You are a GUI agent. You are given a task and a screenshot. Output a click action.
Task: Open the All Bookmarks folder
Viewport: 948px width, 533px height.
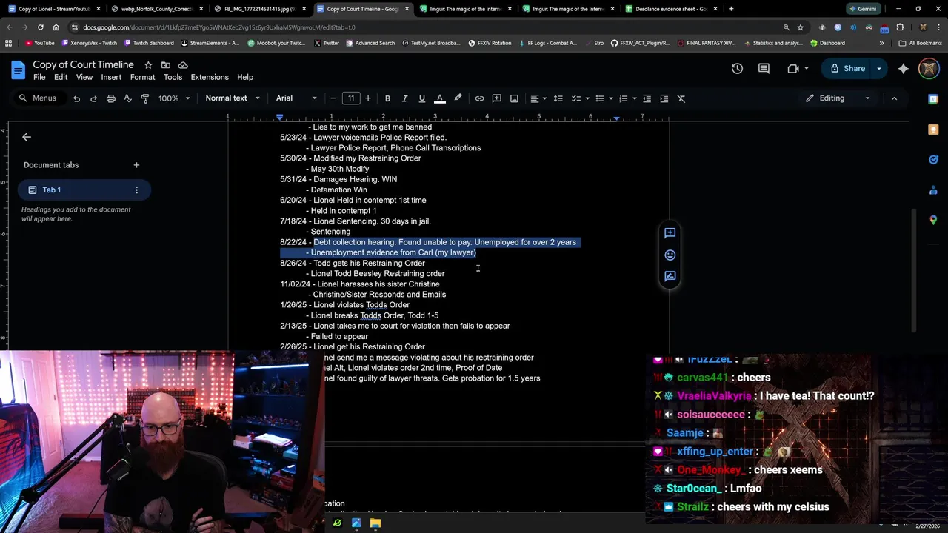click(x=919, y=43)
